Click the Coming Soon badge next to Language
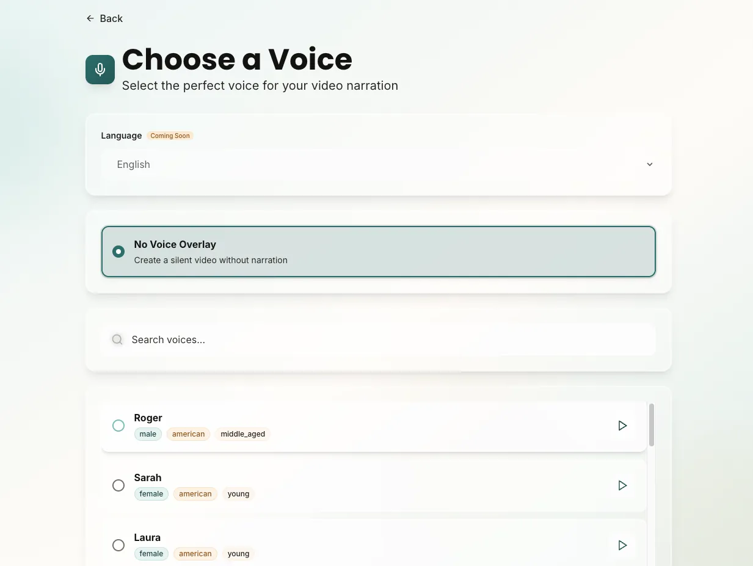Image resolution: width=753 pixels, height=566 pixels. click(x=170, y=135)
